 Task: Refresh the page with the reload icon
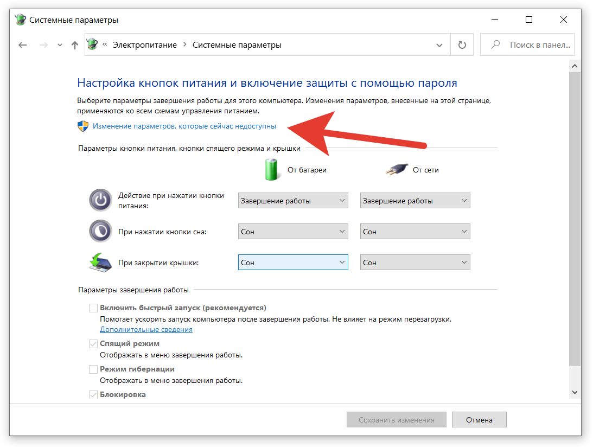click(462, 45)
